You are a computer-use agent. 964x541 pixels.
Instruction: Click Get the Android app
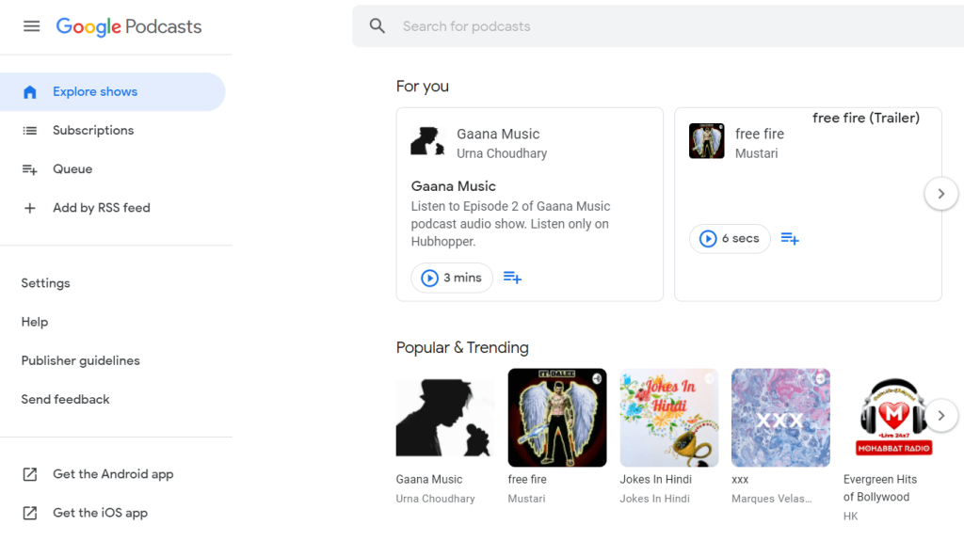click(x=113, y=474)
